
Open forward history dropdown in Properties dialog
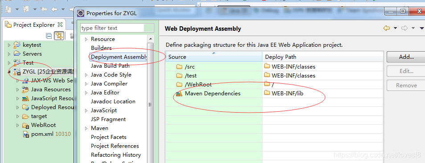413,28
